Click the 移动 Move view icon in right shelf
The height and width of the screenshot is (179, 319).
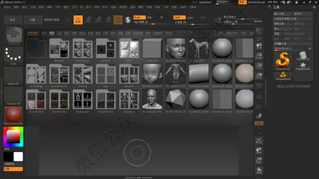259,151
